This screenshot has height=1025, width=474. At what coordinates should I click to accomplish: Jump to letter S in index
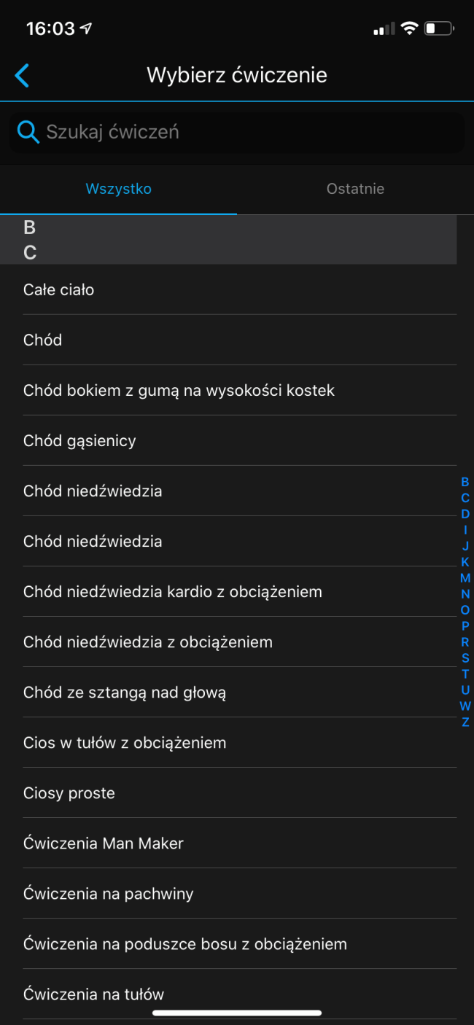pos(465,658)
